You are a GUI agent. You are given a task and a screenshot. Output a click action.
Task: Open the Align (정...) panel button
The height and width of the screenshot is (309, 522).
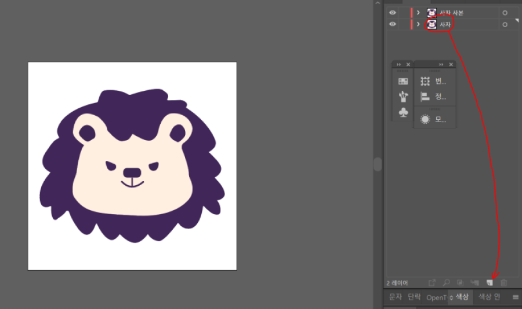(x=434, y=97)
